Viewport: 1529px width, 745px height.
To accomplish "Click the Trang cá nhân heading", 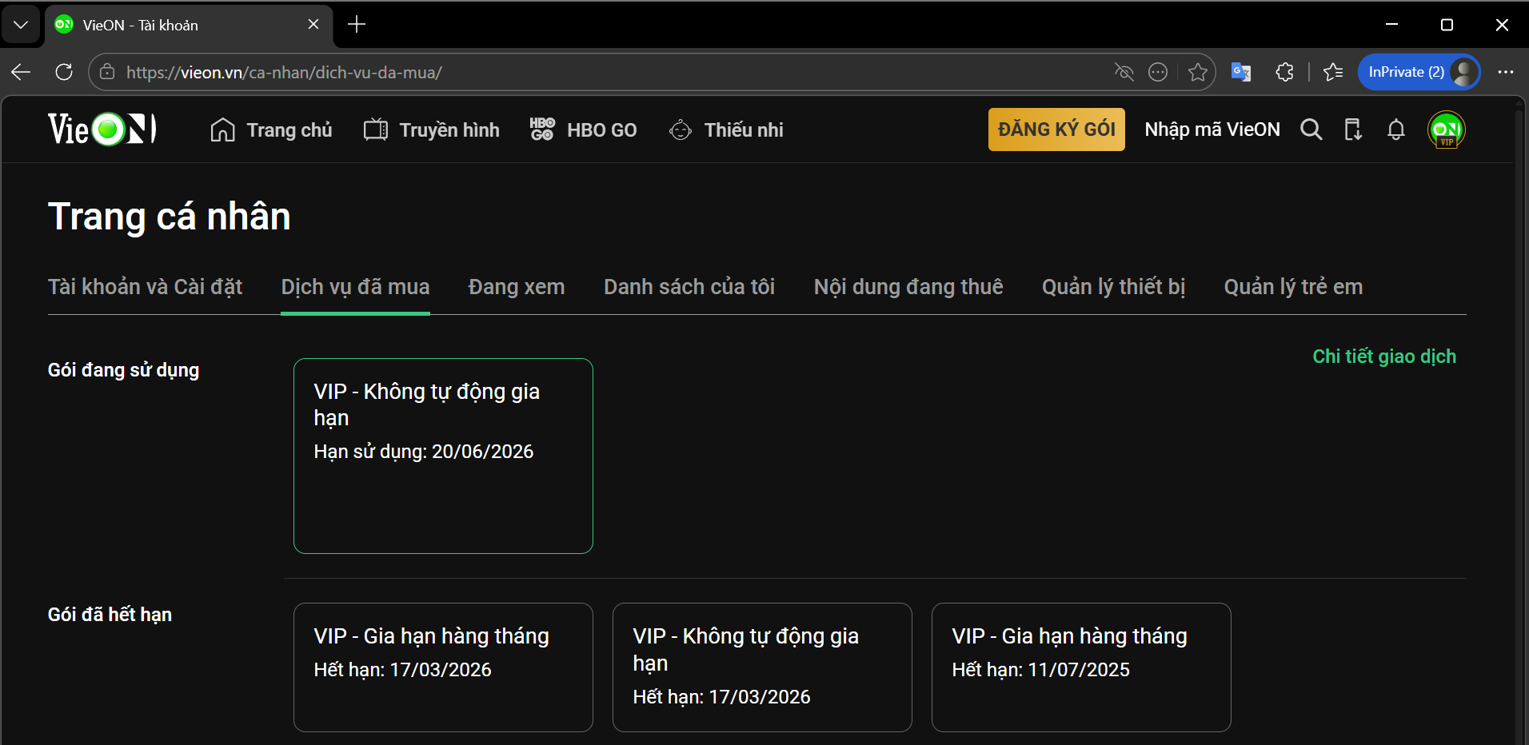I will pos(170,217).
